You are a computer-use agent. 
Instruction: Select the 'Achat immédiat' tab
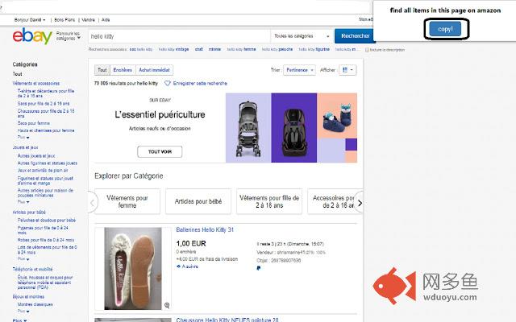tap(153, 70)
